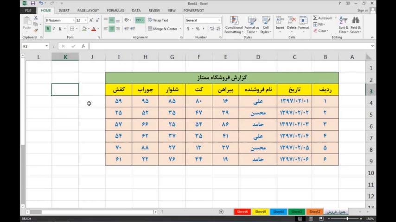Click Sign in link
396x222 pixels.
tap(362, 10)
